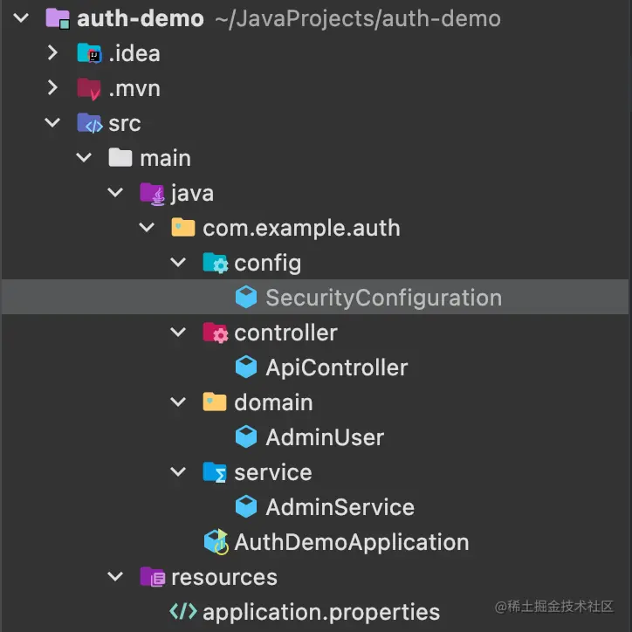Screen dimensions: 632x632
Task: Click the src source folder icon
Action: point(89,123)
